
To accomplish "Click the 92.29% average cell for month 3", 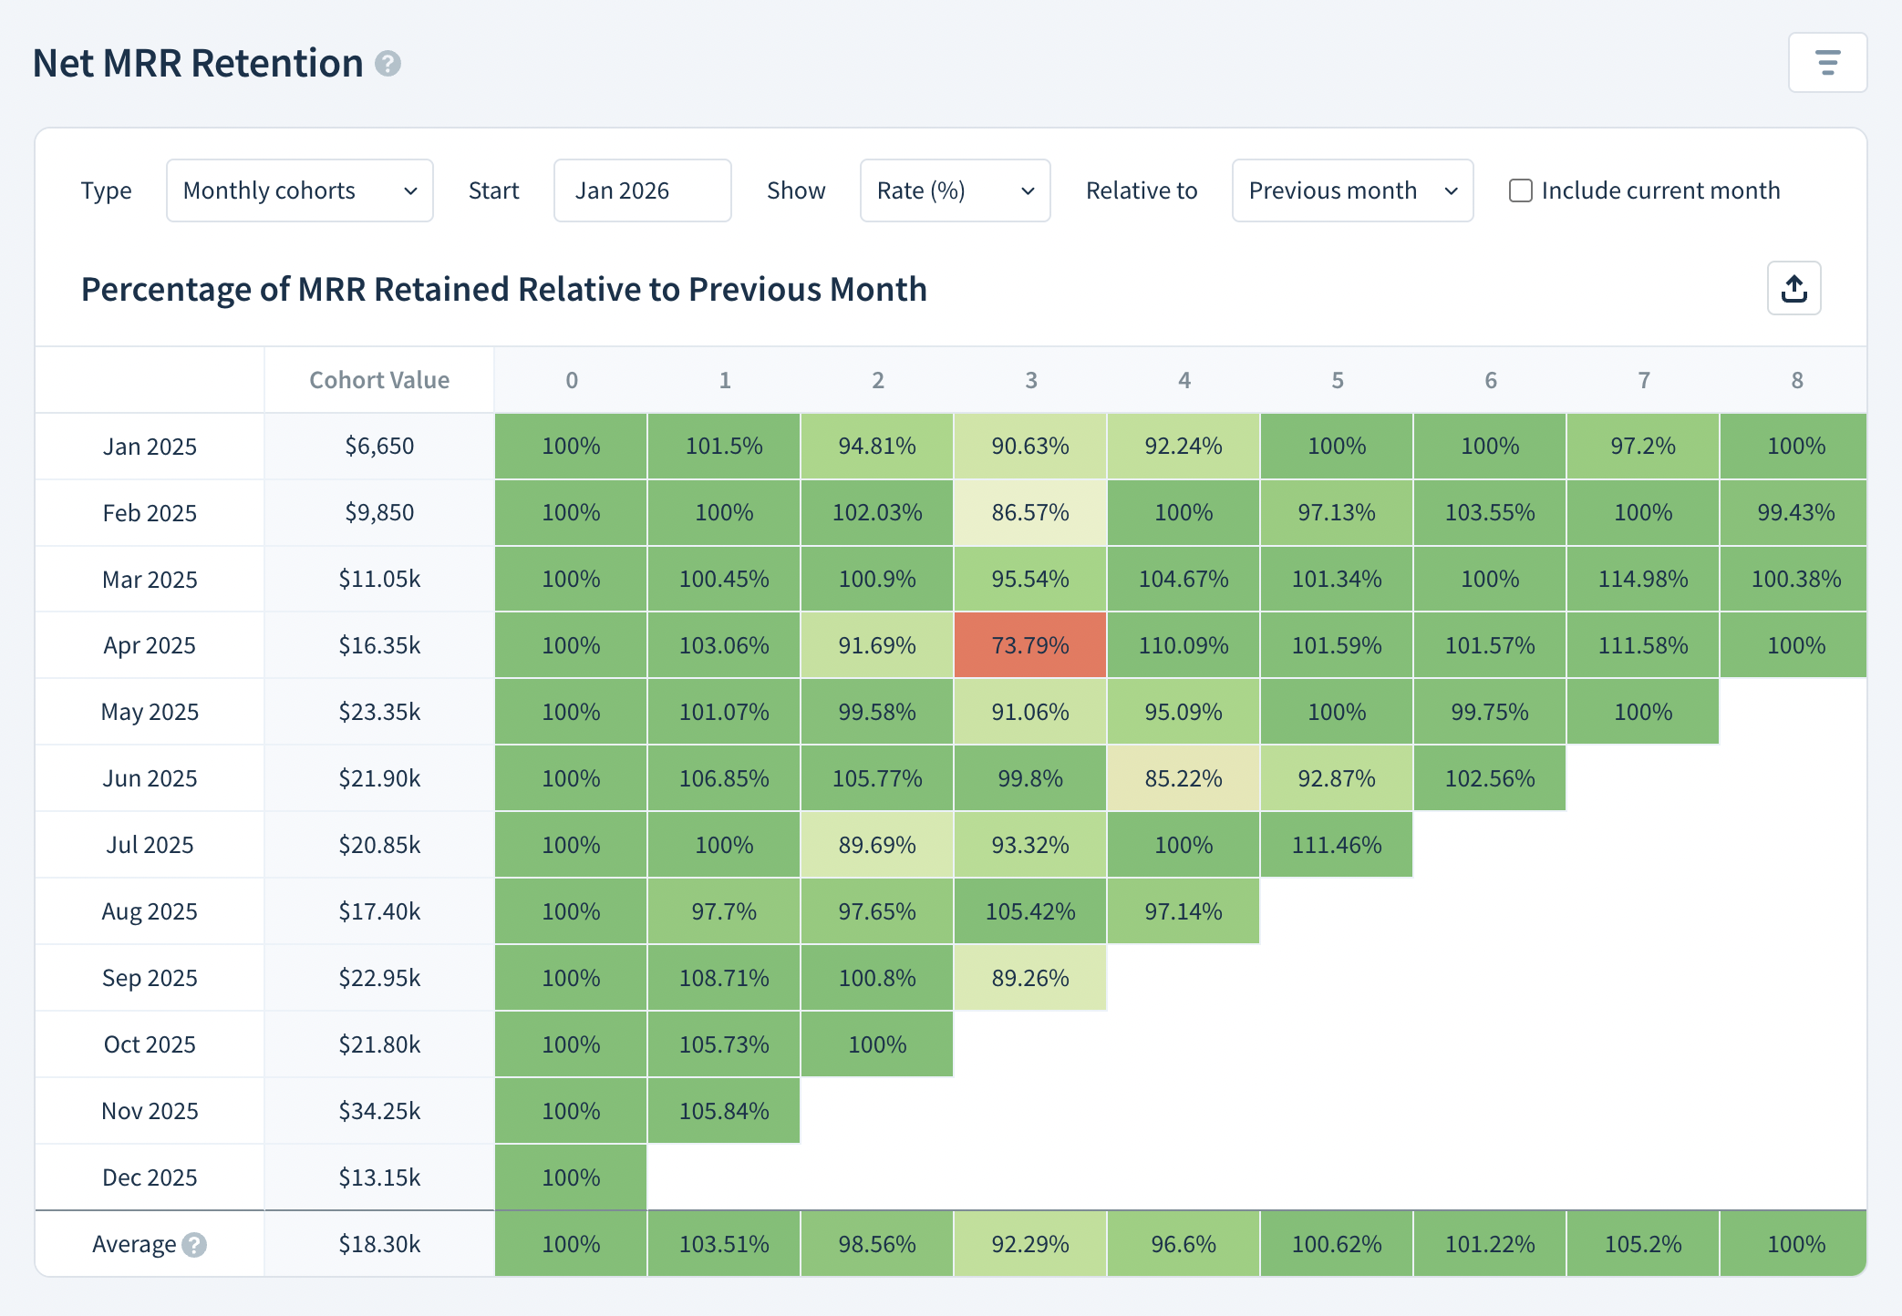I will (x=1030, y=1244).
